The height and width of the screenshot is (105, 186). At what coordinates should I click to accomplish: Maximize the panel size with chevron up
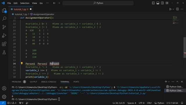click(x=177, y=82)
